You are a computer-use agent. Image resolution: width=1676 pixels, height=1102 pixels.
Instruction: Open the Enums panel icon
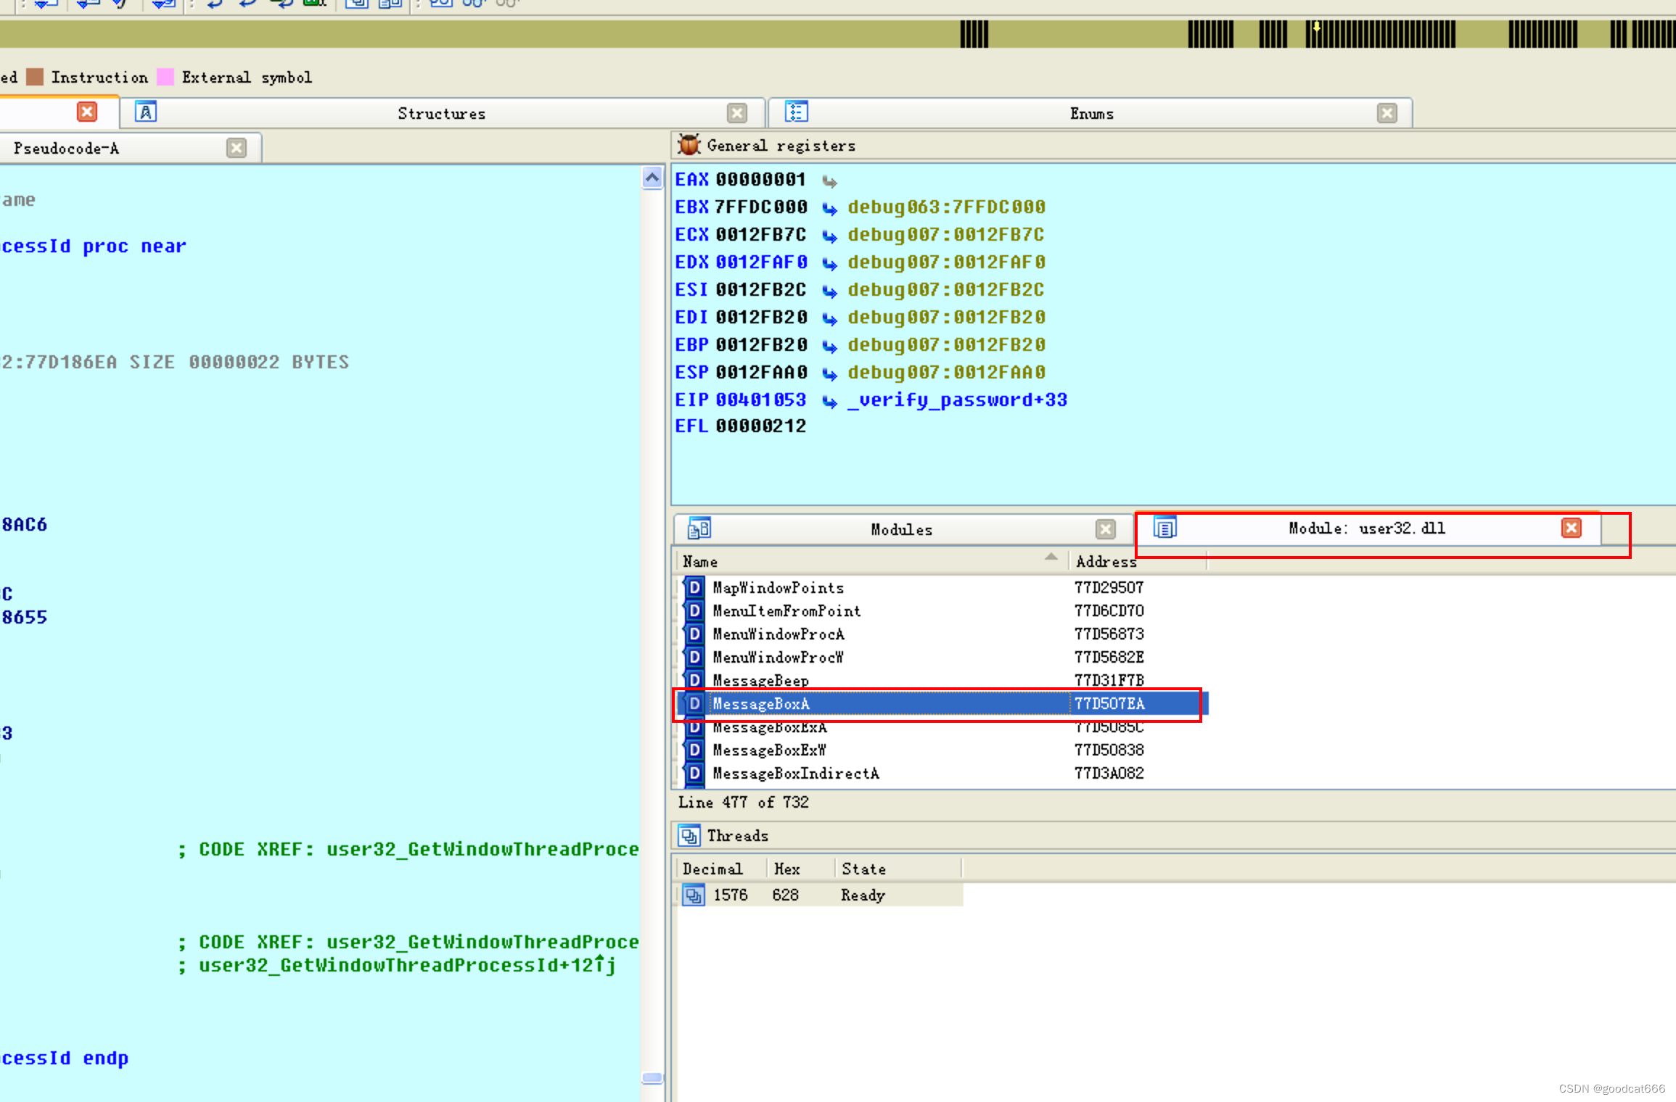tap(796, 113)
